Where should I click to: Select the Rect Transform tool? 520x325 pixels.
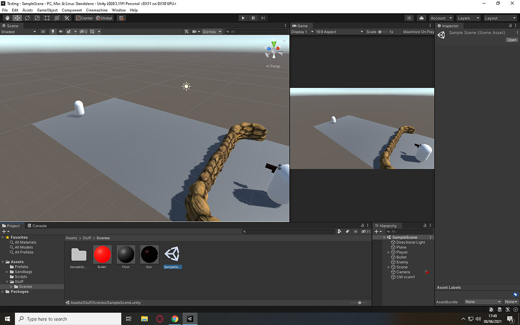(x=47, y=18)
